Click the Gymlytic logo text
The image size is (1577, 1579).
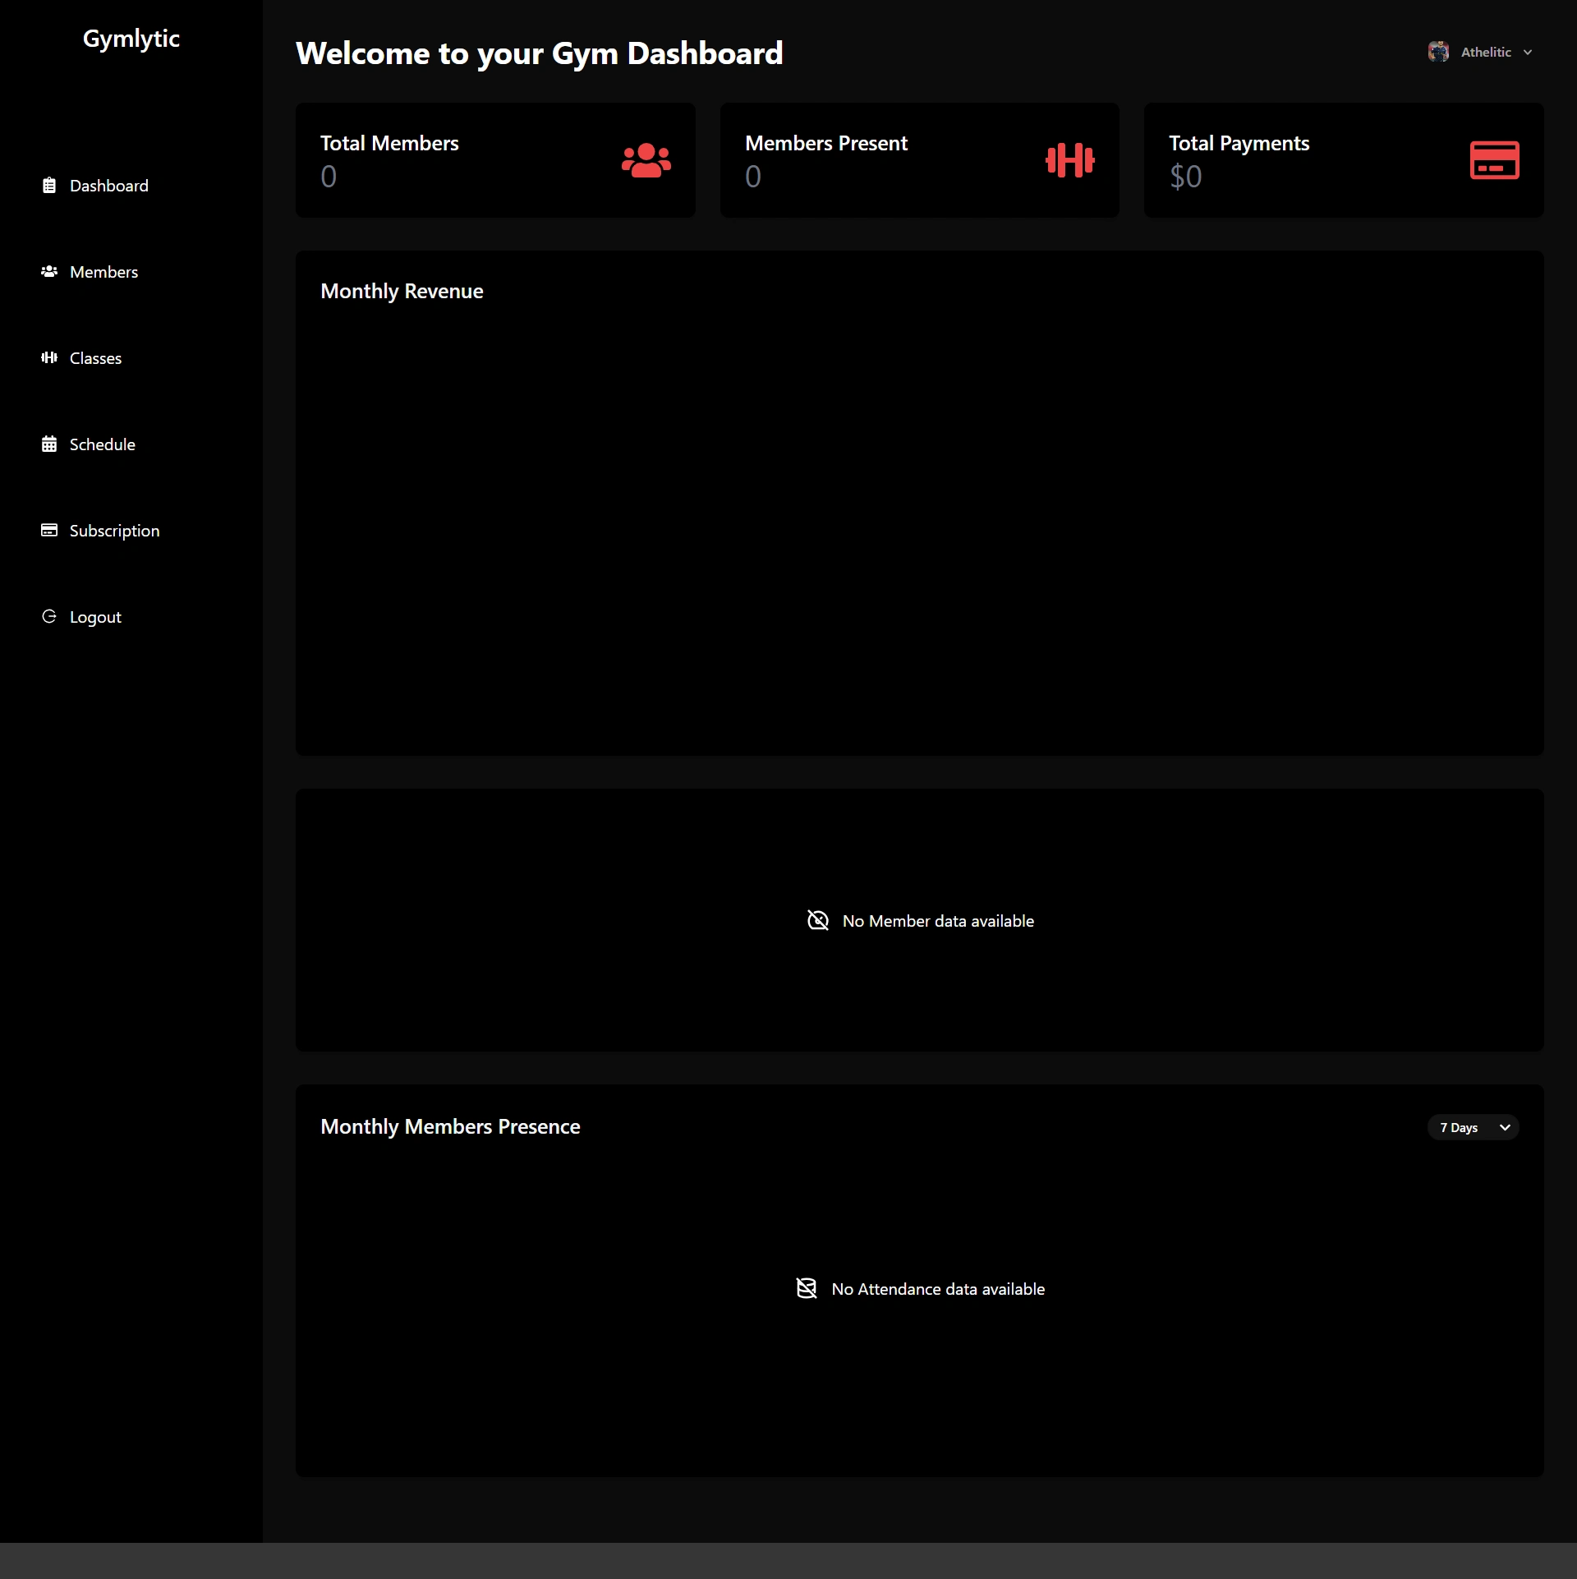click(131, 39)
